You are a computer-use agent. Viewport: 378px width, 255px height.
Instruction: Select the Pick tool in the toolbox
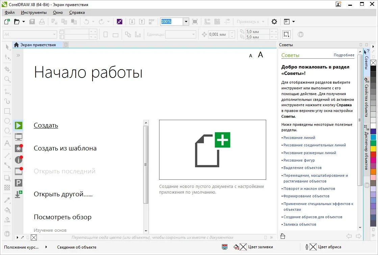pyautogui.click(x=7, y=47)
